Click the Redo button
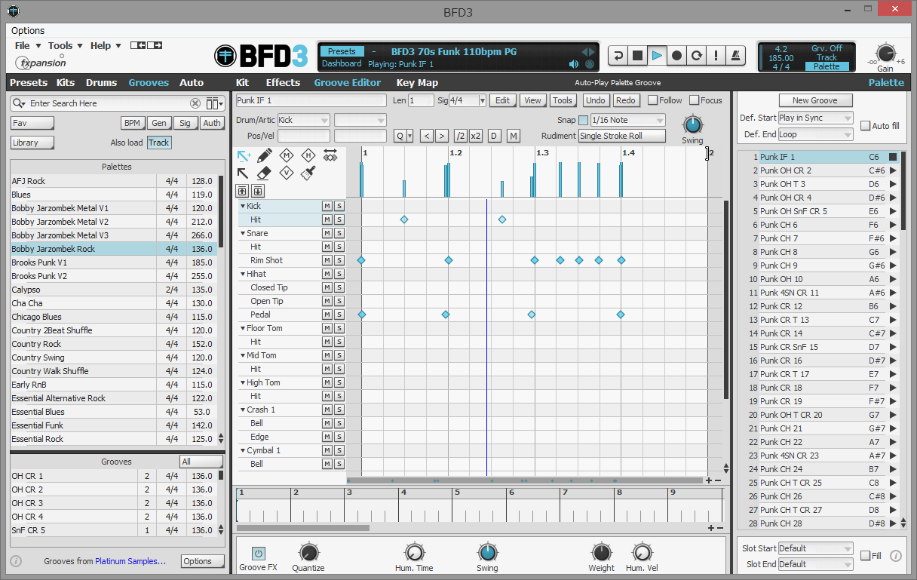This screenshot has height=580, width=917. 626,100
